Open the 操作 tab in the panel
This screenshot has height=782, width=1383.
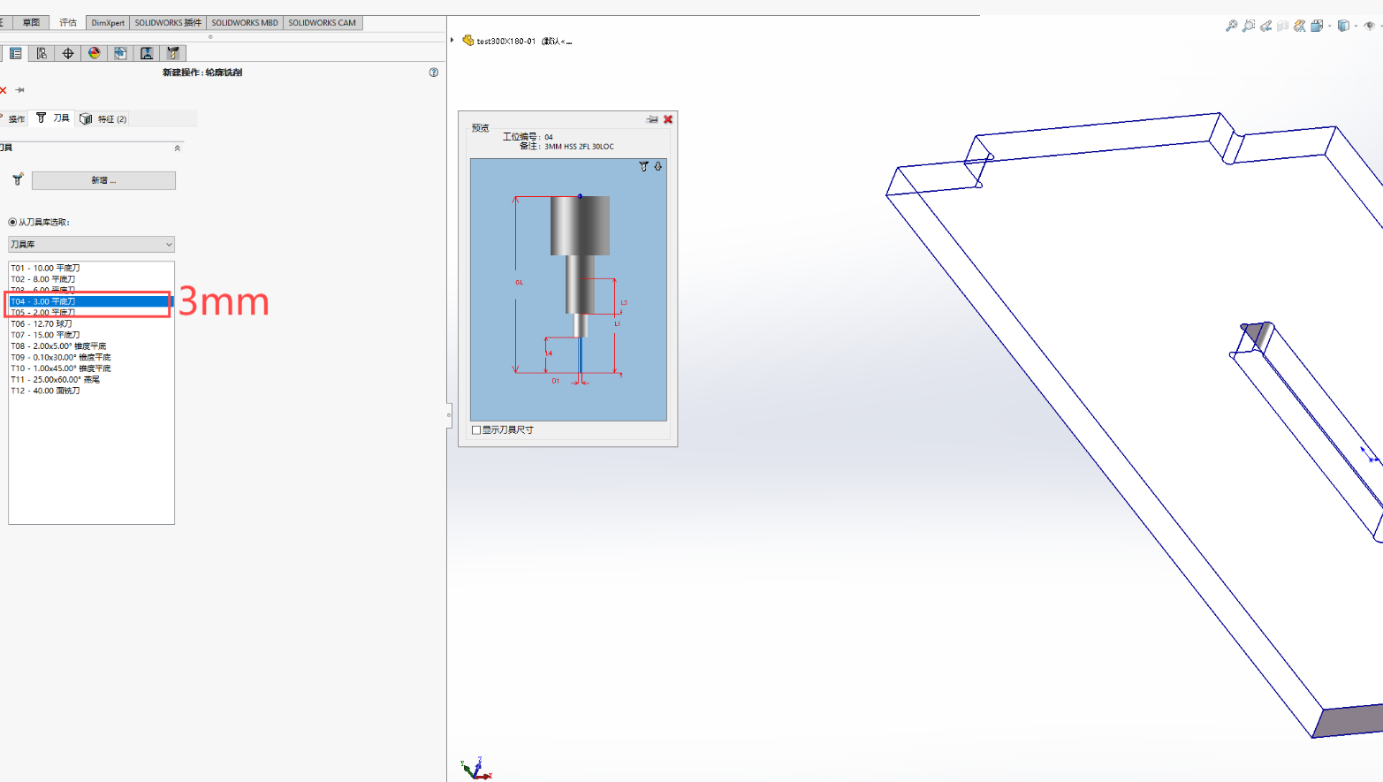coord(13,118)
